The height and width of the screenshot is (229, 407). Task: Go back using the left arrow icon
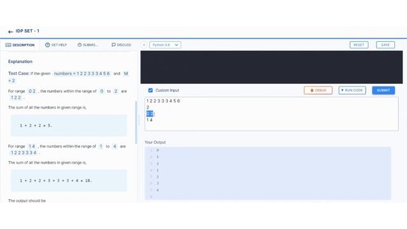pyautogui.click(x=10, y=32)
